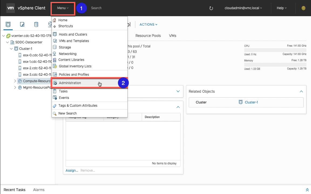Click the refresh icon in top bar
Screen dimensions: 311x194
click(211, 8)
